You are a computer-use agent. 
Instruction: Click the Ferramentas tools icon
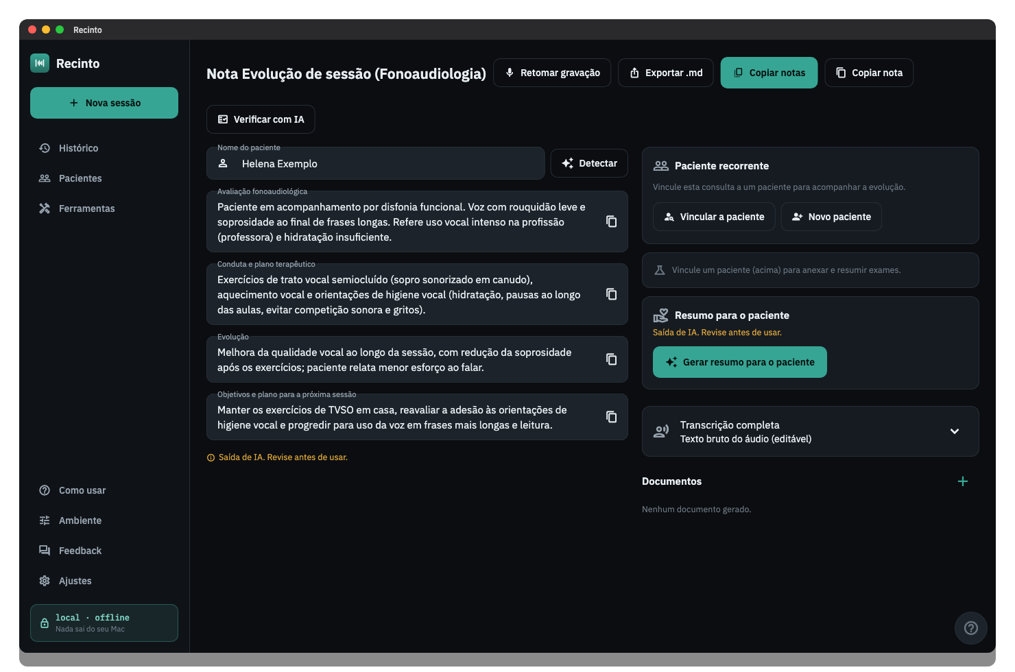coord(45,208)
